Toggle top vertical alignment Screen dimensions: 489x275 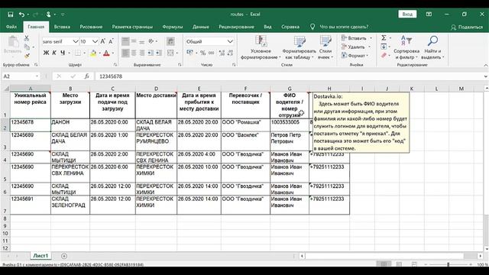click(x=125, y=41)
